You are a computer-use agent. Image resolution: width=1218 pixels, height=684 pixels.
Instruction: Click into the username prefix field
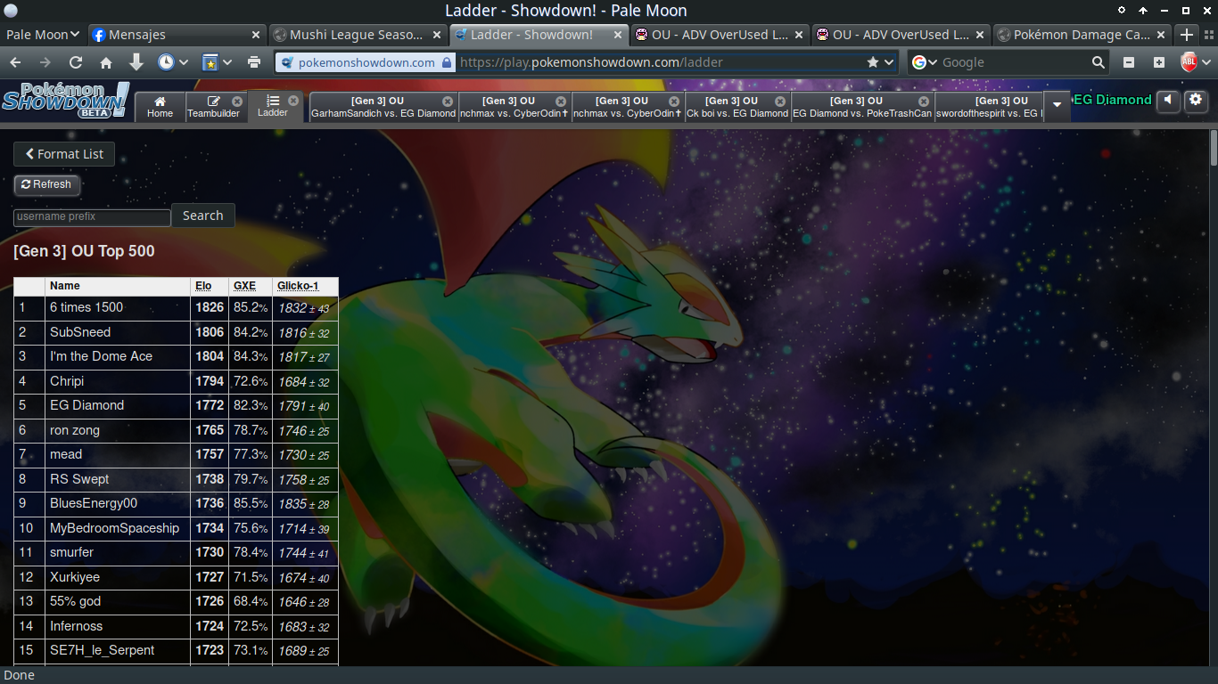point(92,216)
